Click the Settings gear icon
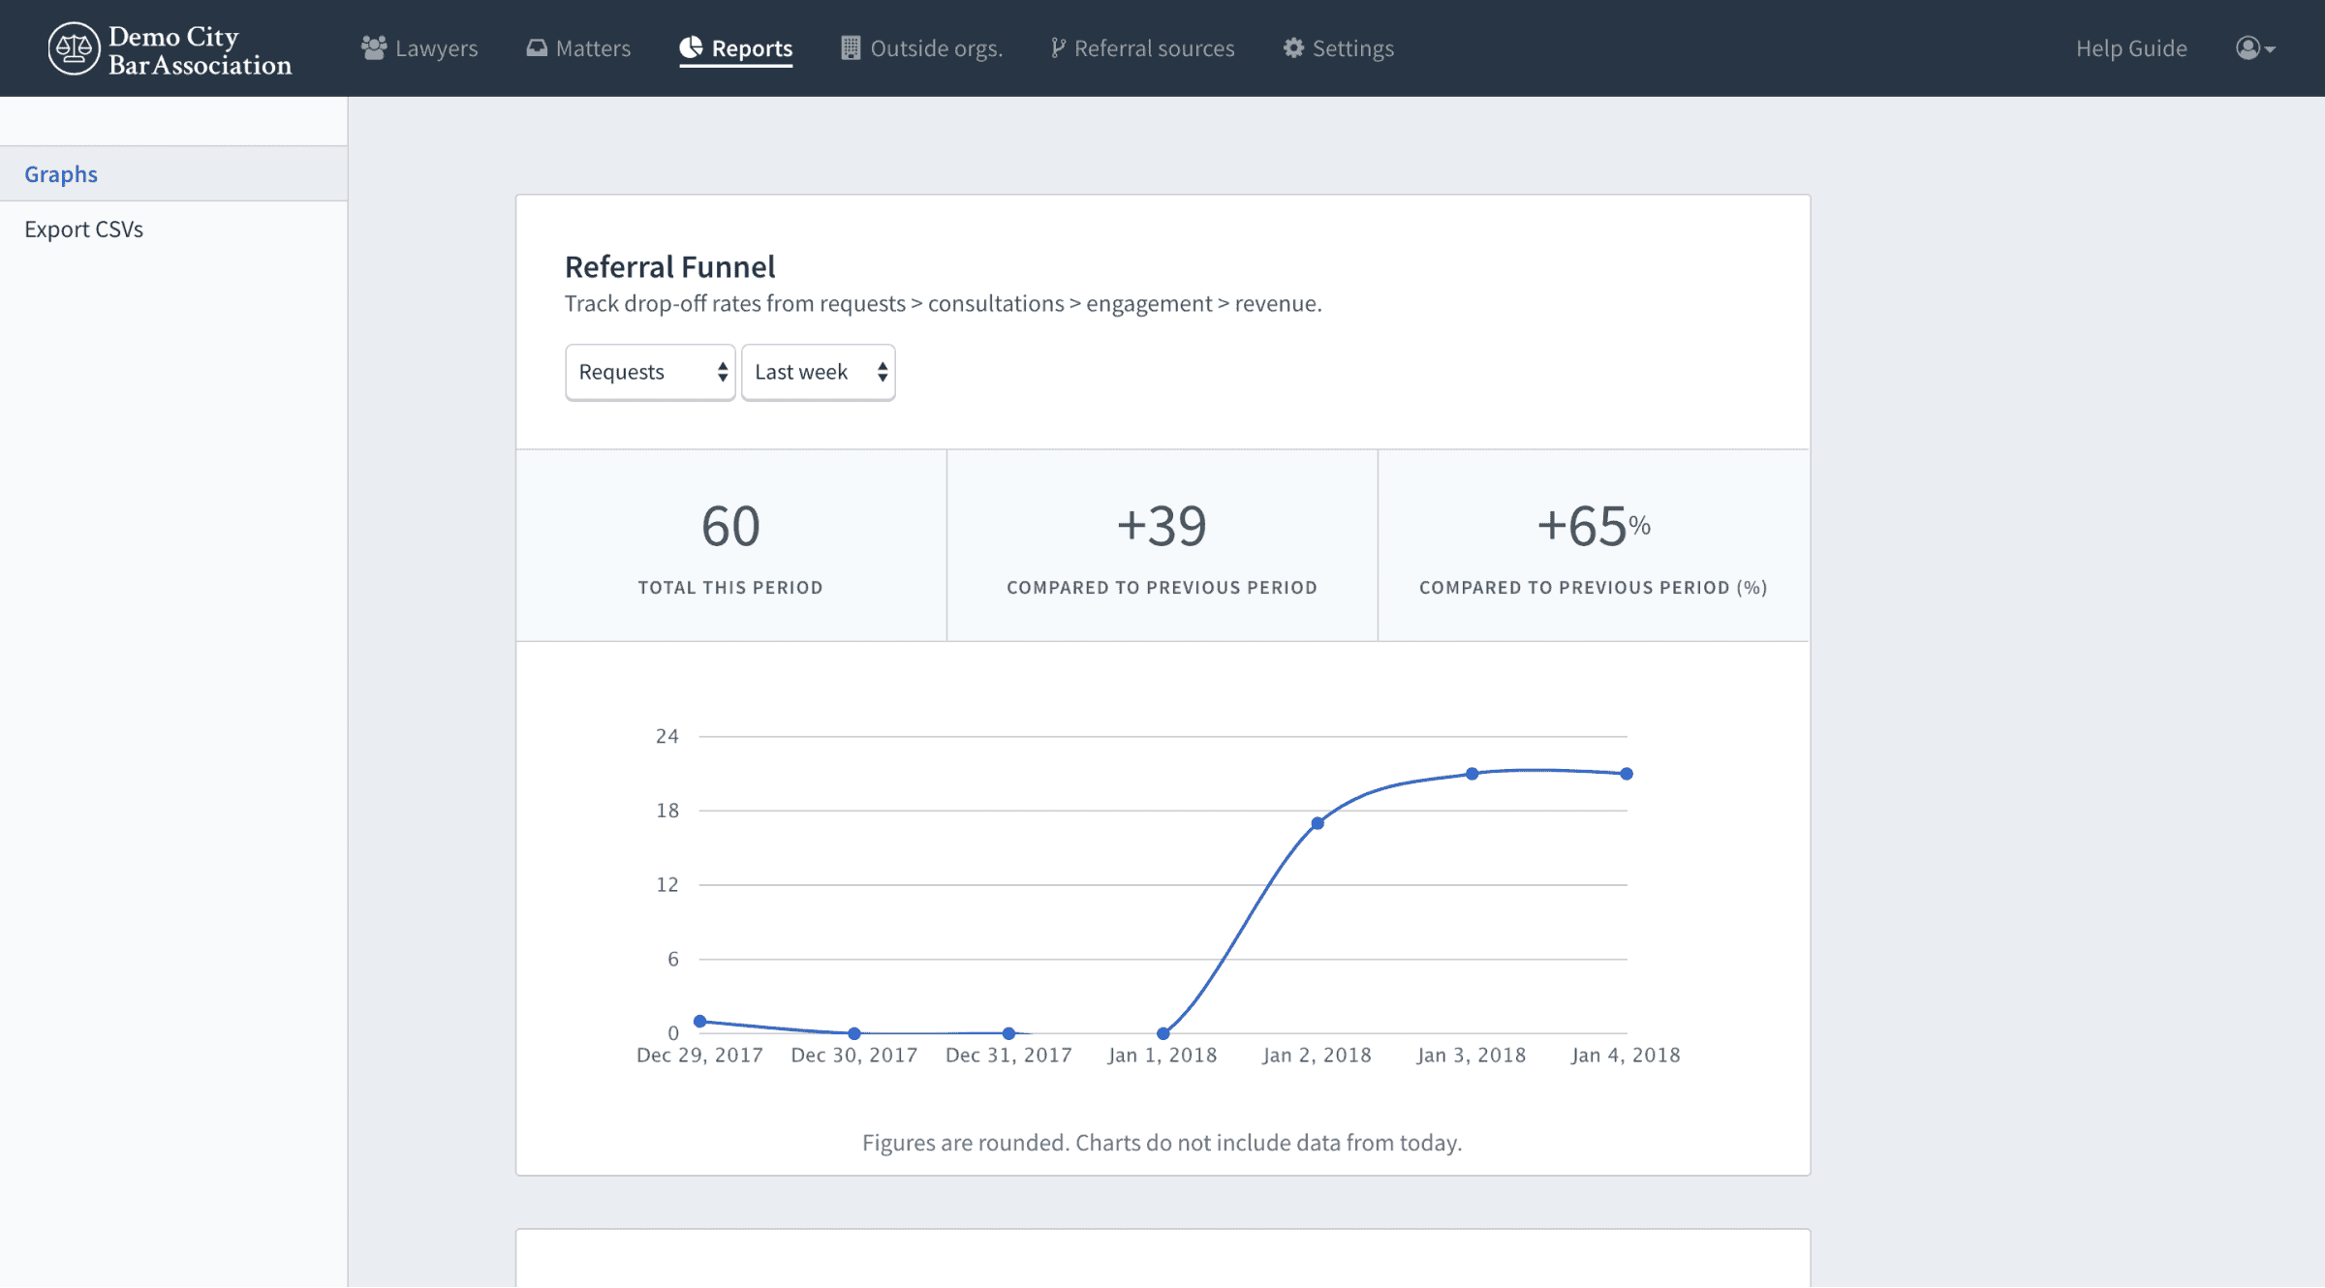Viewport: 2325px width, 1288px height. 1293,47
